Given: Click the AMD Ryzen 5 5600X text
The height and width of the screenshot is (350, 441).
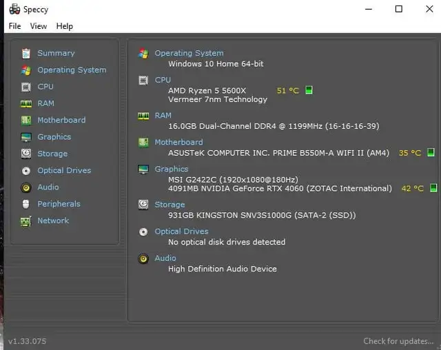Looking at the screenshot, I should point(207,90).
